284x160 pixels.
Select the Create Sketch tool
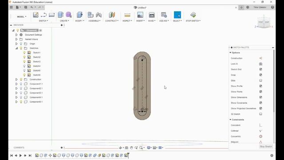click(x=35, y=15)
